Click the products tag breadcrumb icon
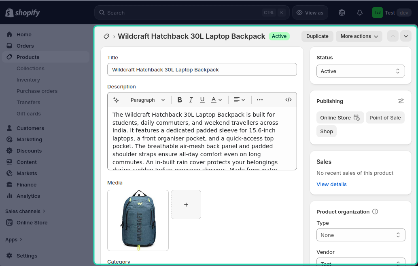The image size is (418, 266). tap(106, 36)
